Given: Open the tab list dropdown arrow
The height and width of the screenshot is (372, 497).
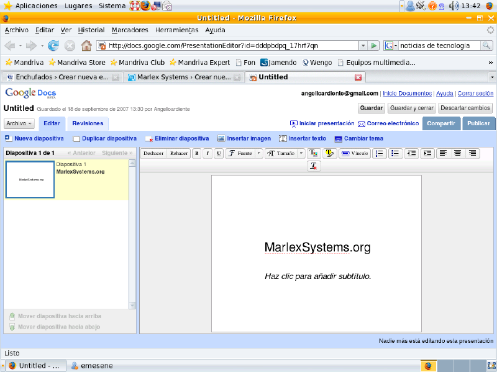Looking at the screenshot, I should [492, 77].
